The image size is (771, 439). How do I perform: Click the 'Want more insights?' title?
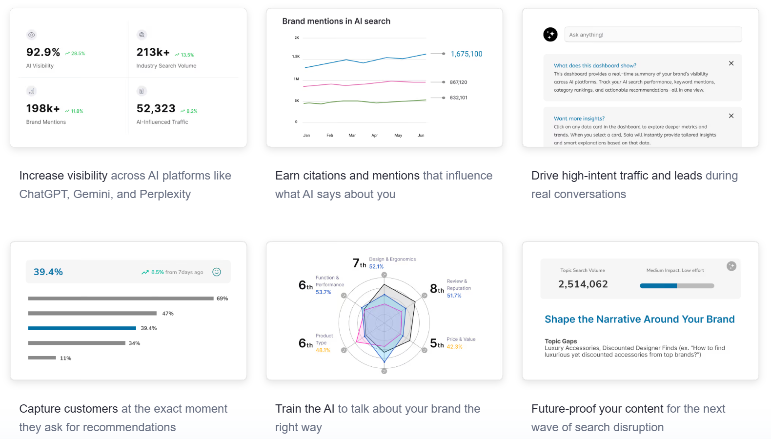click(x=579, y=119)
